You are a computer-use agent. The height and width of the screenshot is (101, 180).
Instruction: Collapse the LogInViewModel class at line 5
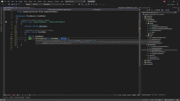pyautogui.click(x=16, y=22)
